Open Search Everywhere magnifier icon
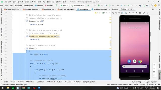 (152, 5)
